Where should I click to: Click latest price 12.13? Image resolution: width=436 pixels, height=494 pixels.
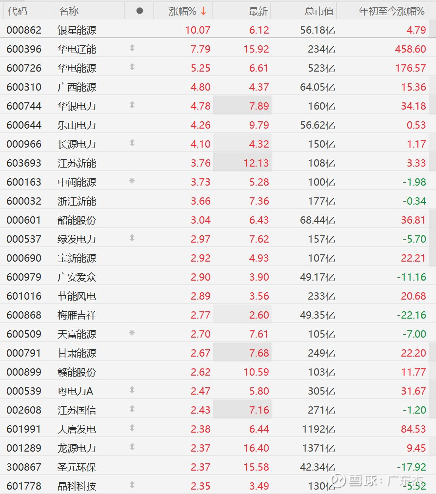256,163
